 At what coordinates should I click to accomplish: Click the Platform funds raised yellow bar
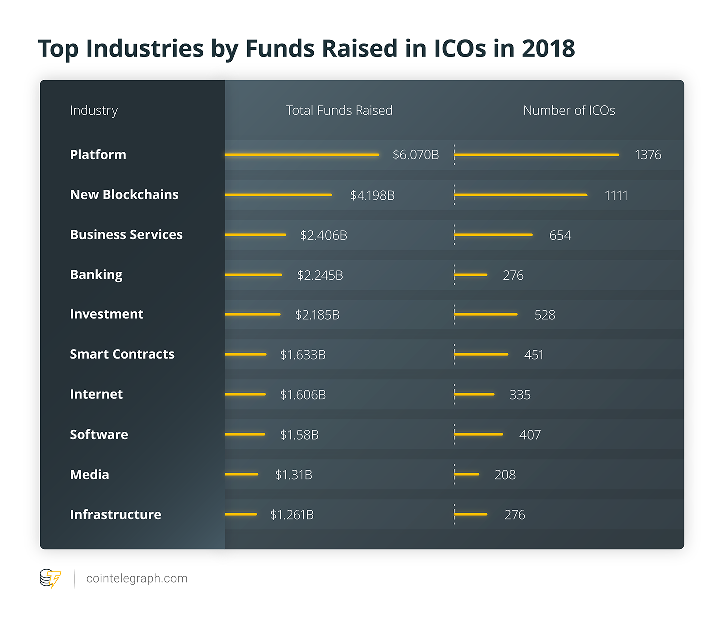coord(302,155)
